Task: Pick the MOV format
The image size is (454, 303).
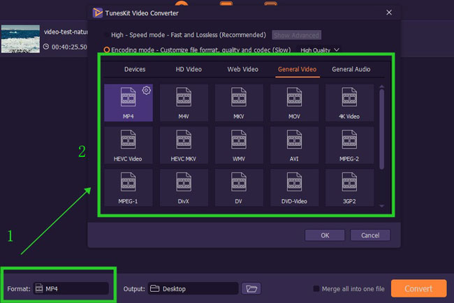Action: tap(295, 103)
